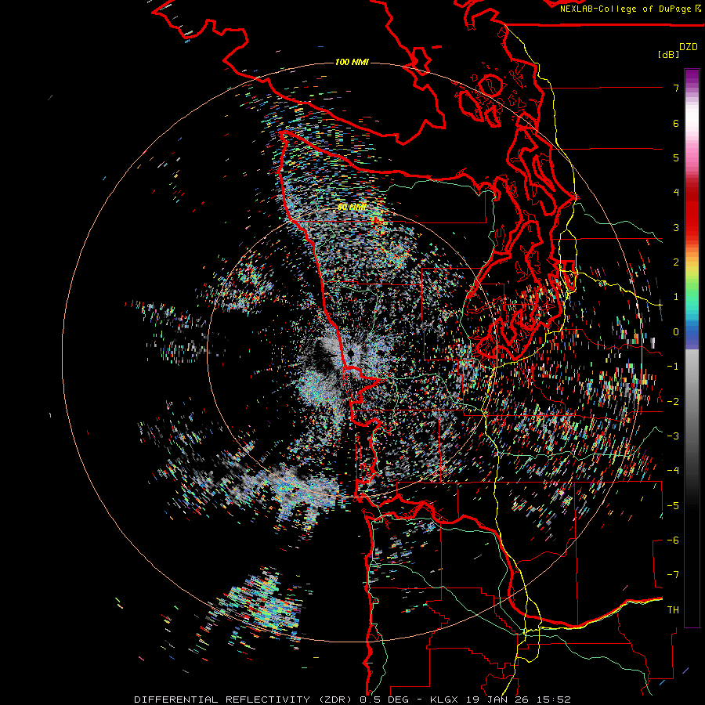Select the -6 value on the color scale
The image size is (705, 705).
point(673,540)
